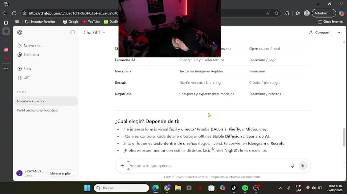
Task: Click the browser profile avatar
Action: [307, 13]
